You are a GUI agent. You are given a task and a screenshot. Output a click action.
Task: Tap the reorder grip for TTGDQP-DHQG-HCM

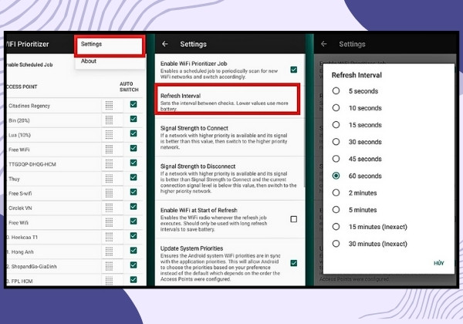109,164
